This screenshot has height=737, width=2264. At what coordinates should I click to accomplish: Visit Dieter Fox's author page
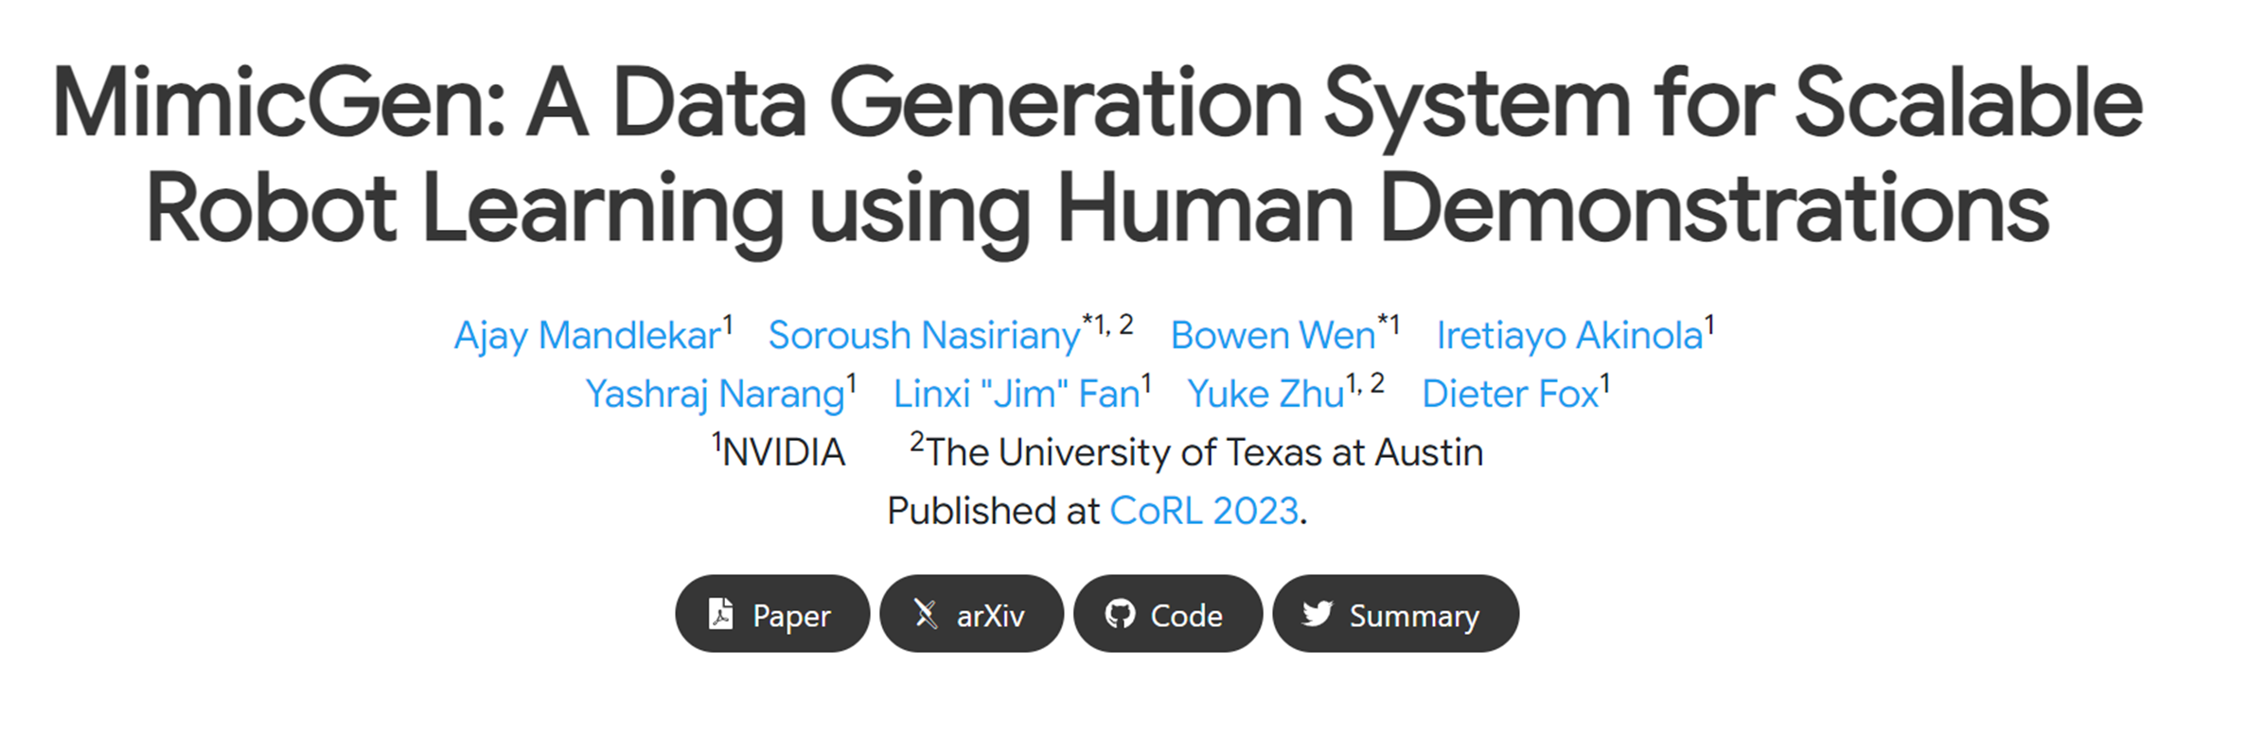coord(1510,395)
